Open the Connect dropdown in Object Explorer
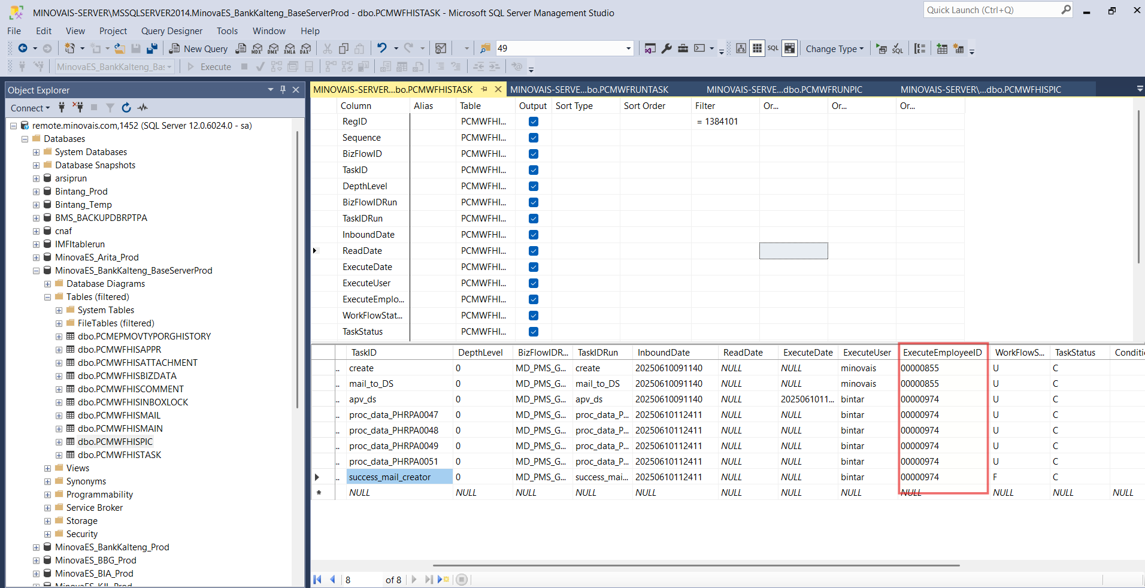 click(30, 108)
